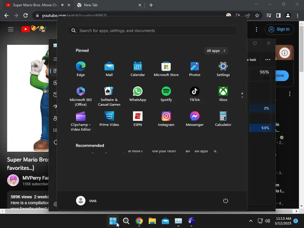The width and height of the screenshot is (304, 228).
Task: Open Chrome tab search dropdown
Action: pyautogui.click(x=256, y=4)
